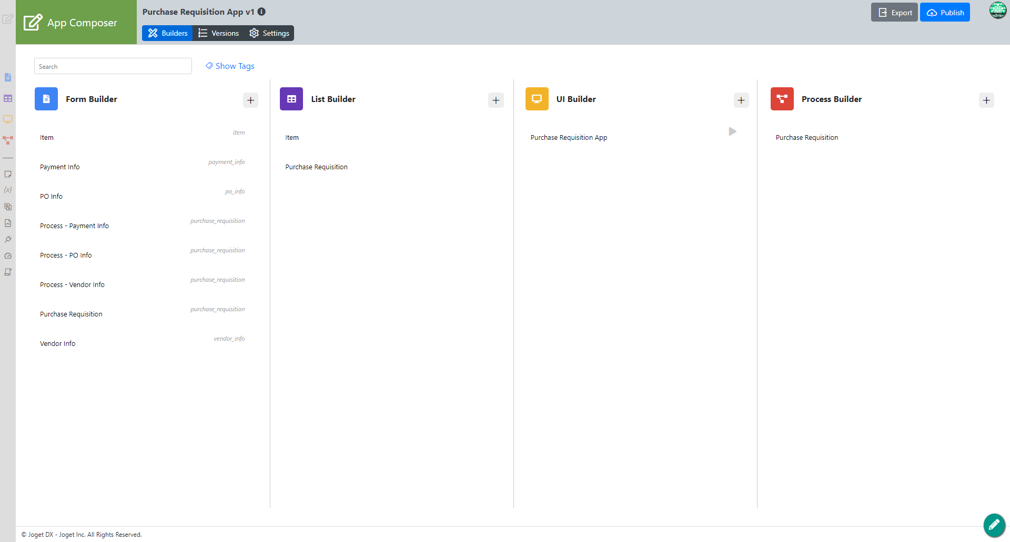Focus the Search input field
The image size is (1010, 542).
coord(113,66)
